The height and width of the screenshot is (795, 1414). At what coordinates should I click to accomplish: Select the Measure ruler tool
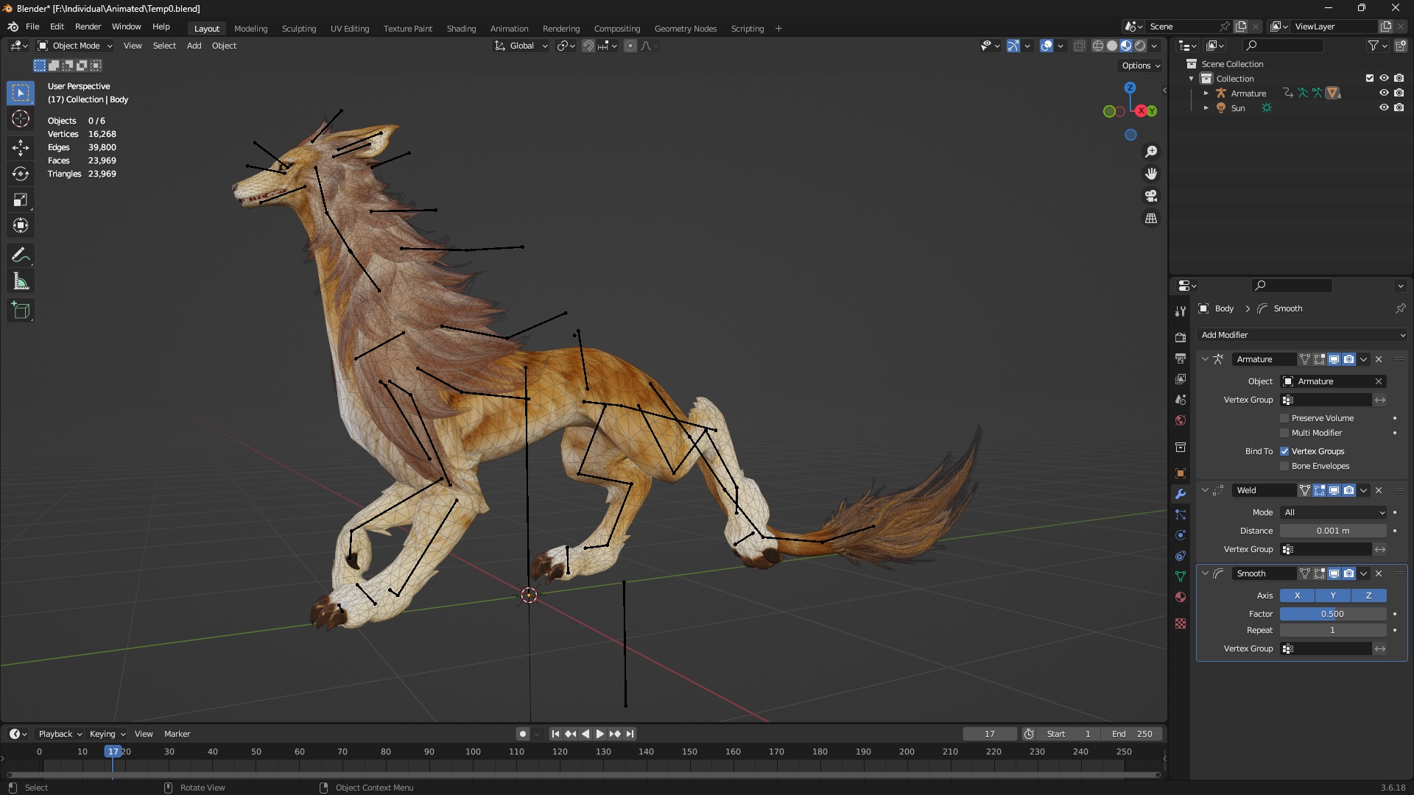pos(21,282)
